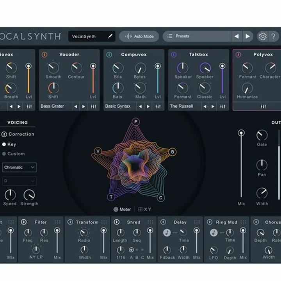281x281 pixels.
Task: Grab the Filter module reorder dots handle
Action: (x=57, y=222)
